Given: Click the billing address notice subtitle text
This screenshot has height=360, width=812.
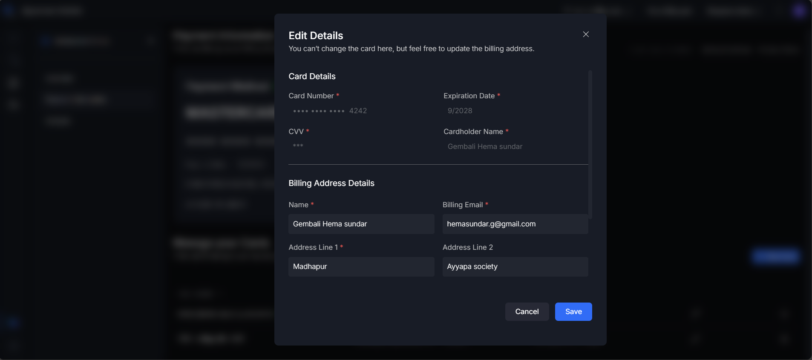Looking at the screenshot, I should [411, 49].
